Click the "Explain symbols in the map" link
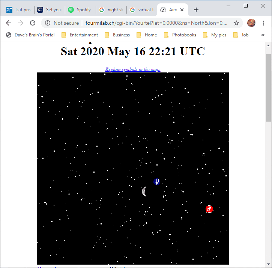This screenshot has height=268, width=272. coord(133,69)
